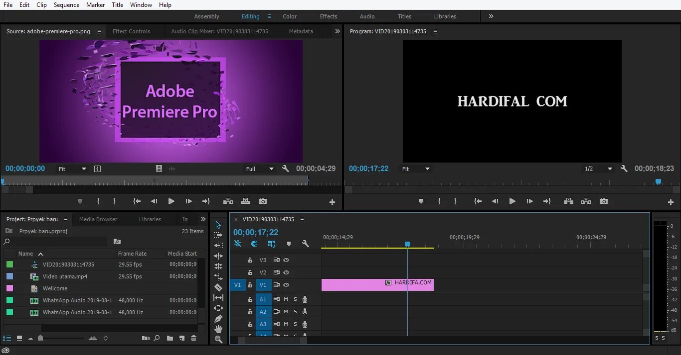Delete item with project panel trash icon

coord(193,338)
